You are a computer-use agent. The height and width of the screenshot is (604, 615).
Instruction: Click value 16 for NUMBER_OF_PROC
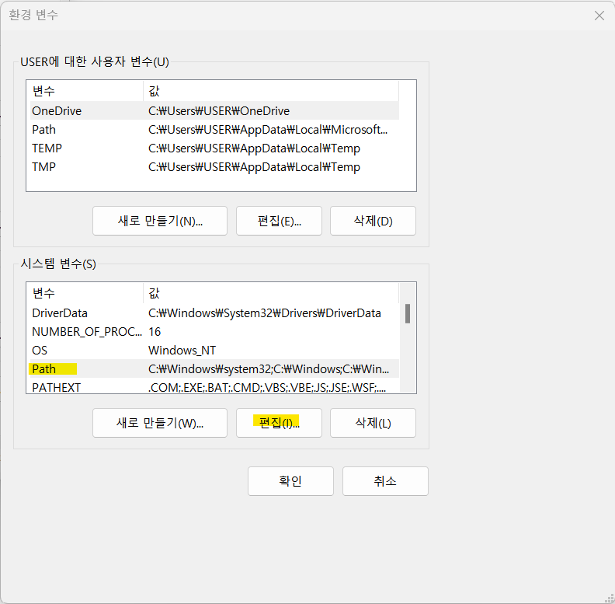click(155, 332)
